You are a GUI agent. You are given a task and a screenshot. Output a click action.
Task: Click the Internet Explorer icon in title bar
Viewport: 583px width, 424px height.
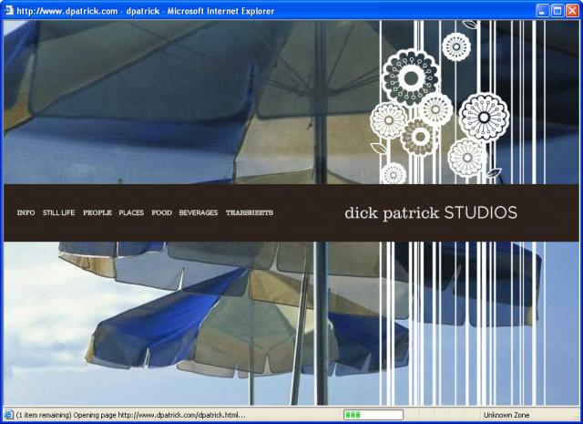(9, 10)
